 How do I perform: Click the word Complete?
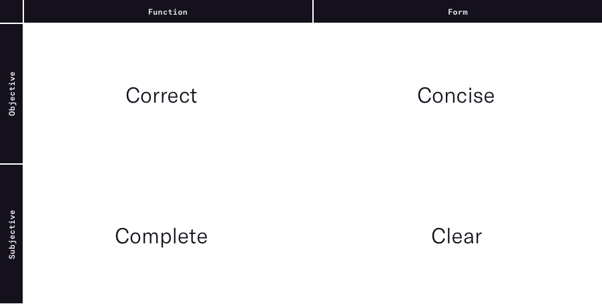point(162,236)
